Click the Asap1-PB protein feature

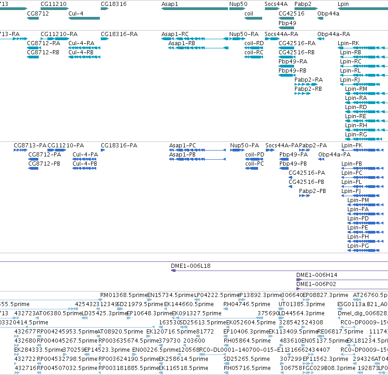pyautogui.click(x=197, y=159)
